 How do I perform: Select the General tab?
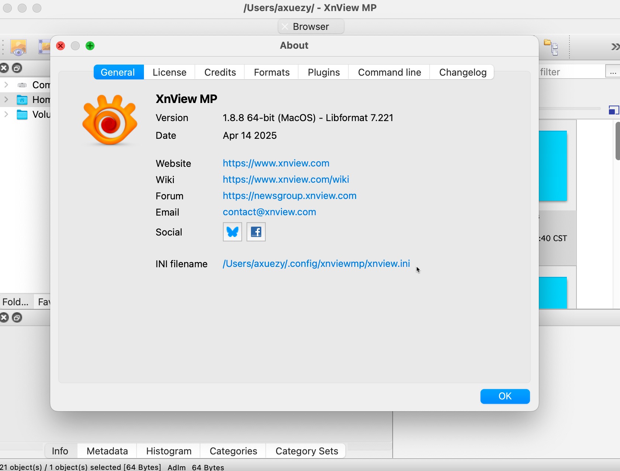(118, 72)
